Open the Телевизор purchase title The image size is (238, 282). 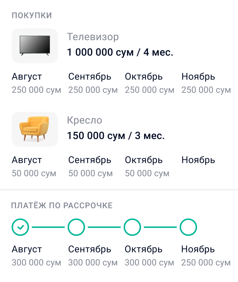(x=93, y=37)
